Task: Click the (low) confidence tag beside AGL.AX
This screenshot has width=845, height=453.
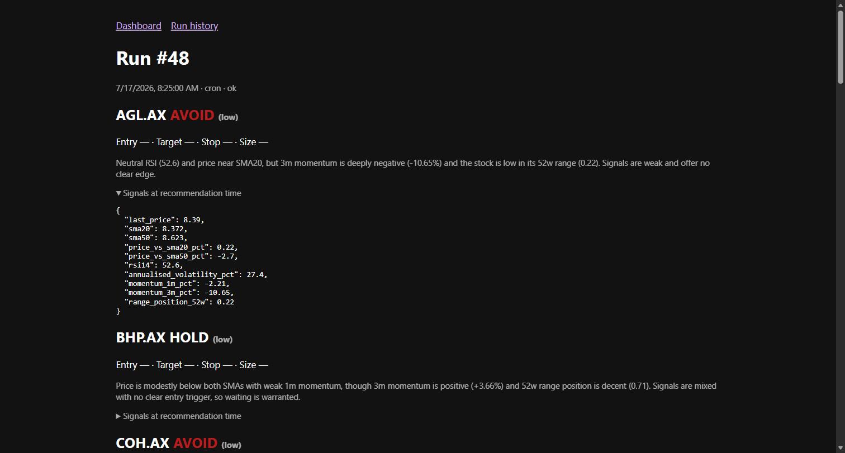Action: [228, 117]
